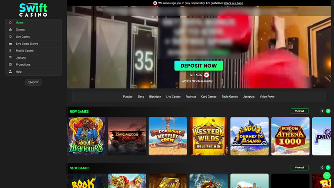334x188 pixels.
Task: Show previous Slot Games with left arrow
Action: [322, 168]
